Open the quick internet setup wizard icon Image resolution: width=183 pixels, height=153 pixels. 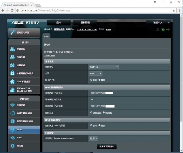point(13,32)
